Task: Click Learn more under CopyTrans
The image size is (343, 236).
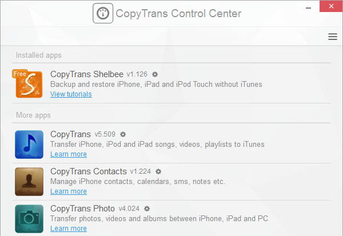Action: click(69, 154)
